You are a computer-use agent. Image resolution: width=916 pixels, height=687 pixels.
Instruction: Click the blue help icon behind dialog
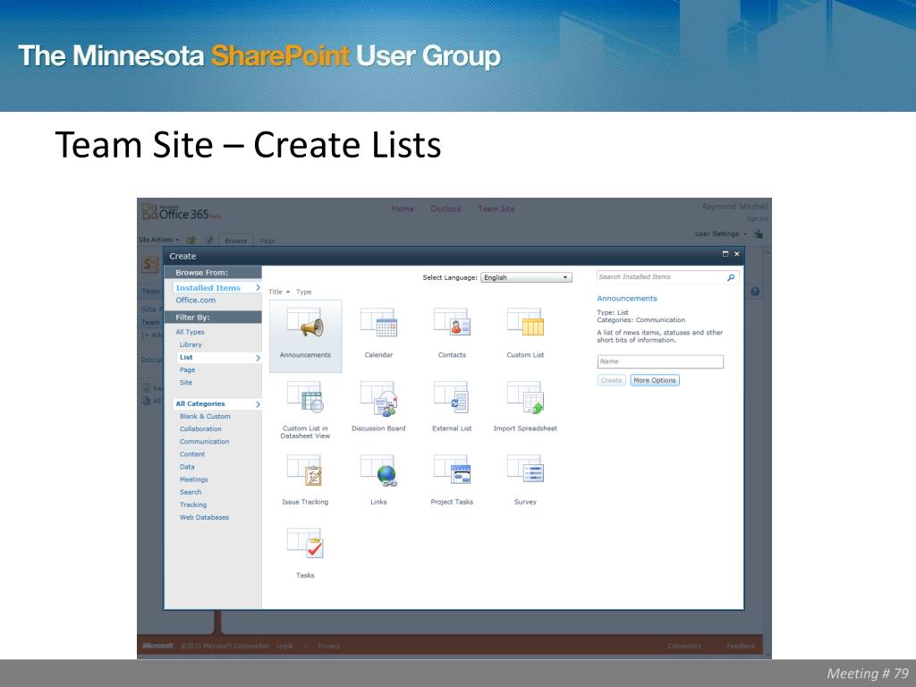(755, 292)
